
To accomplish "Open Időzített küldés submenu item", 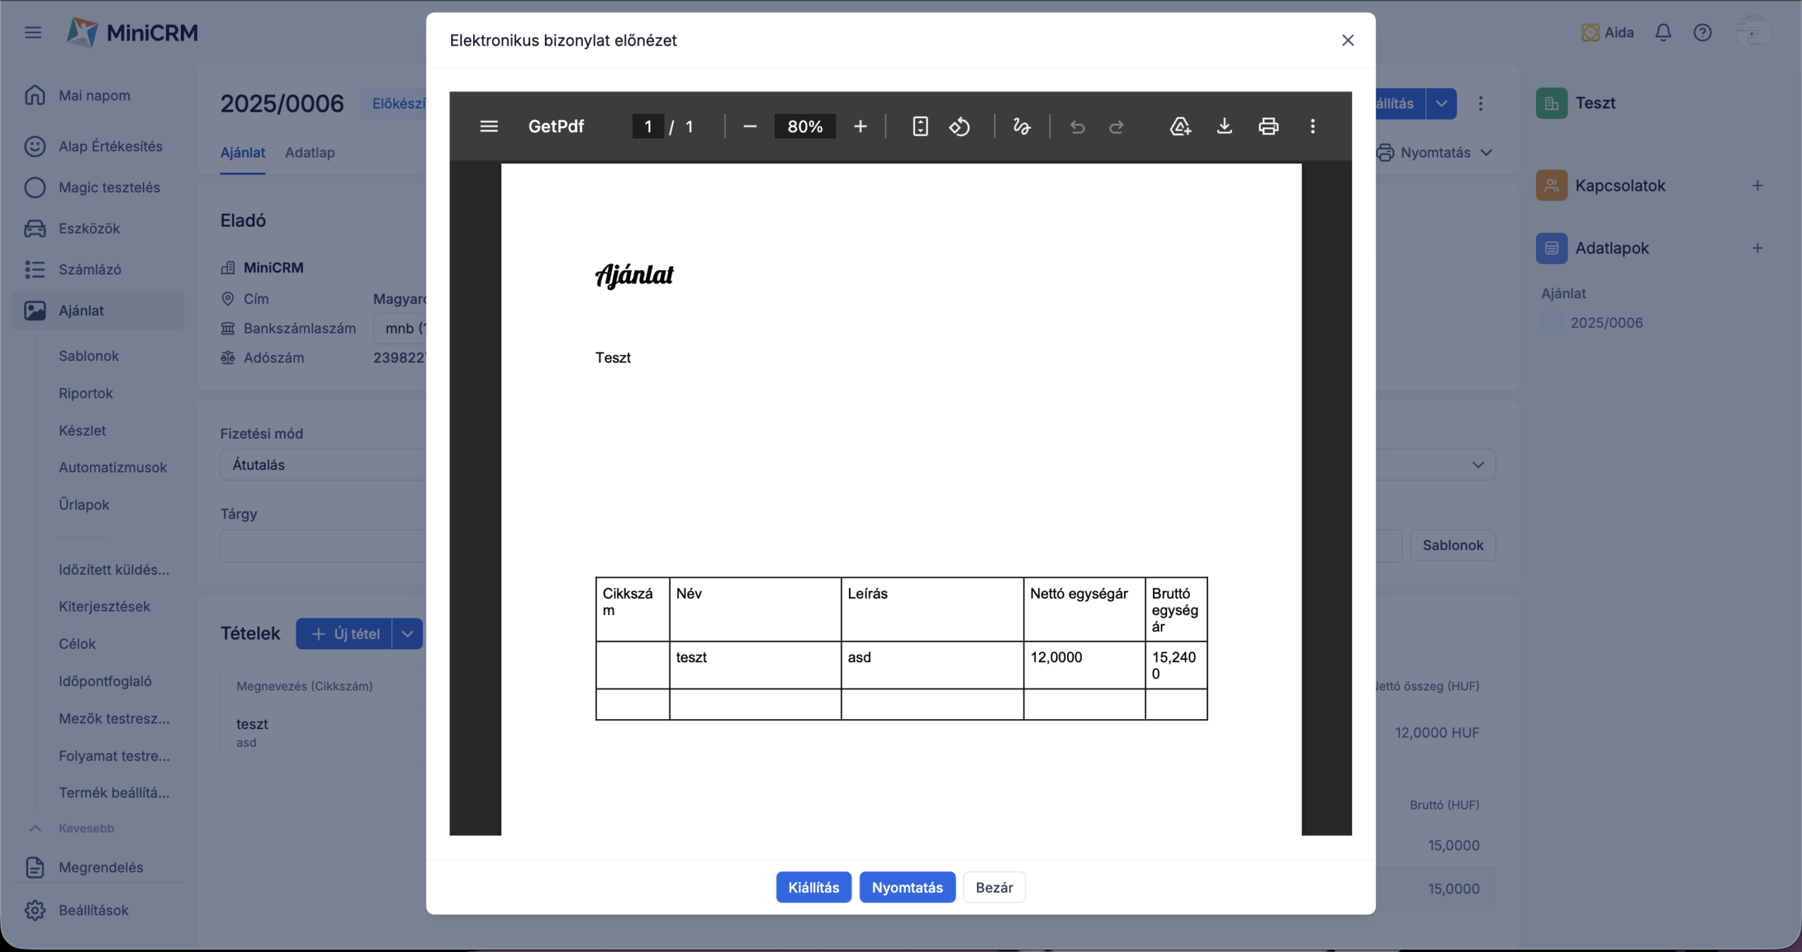I will (114, 569).
